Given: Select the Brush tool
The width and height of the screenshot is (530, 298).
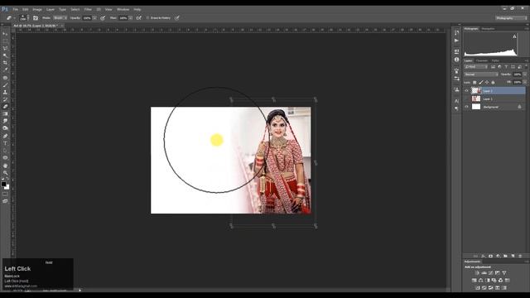Looking at the screenshot, I should point(5,84).
